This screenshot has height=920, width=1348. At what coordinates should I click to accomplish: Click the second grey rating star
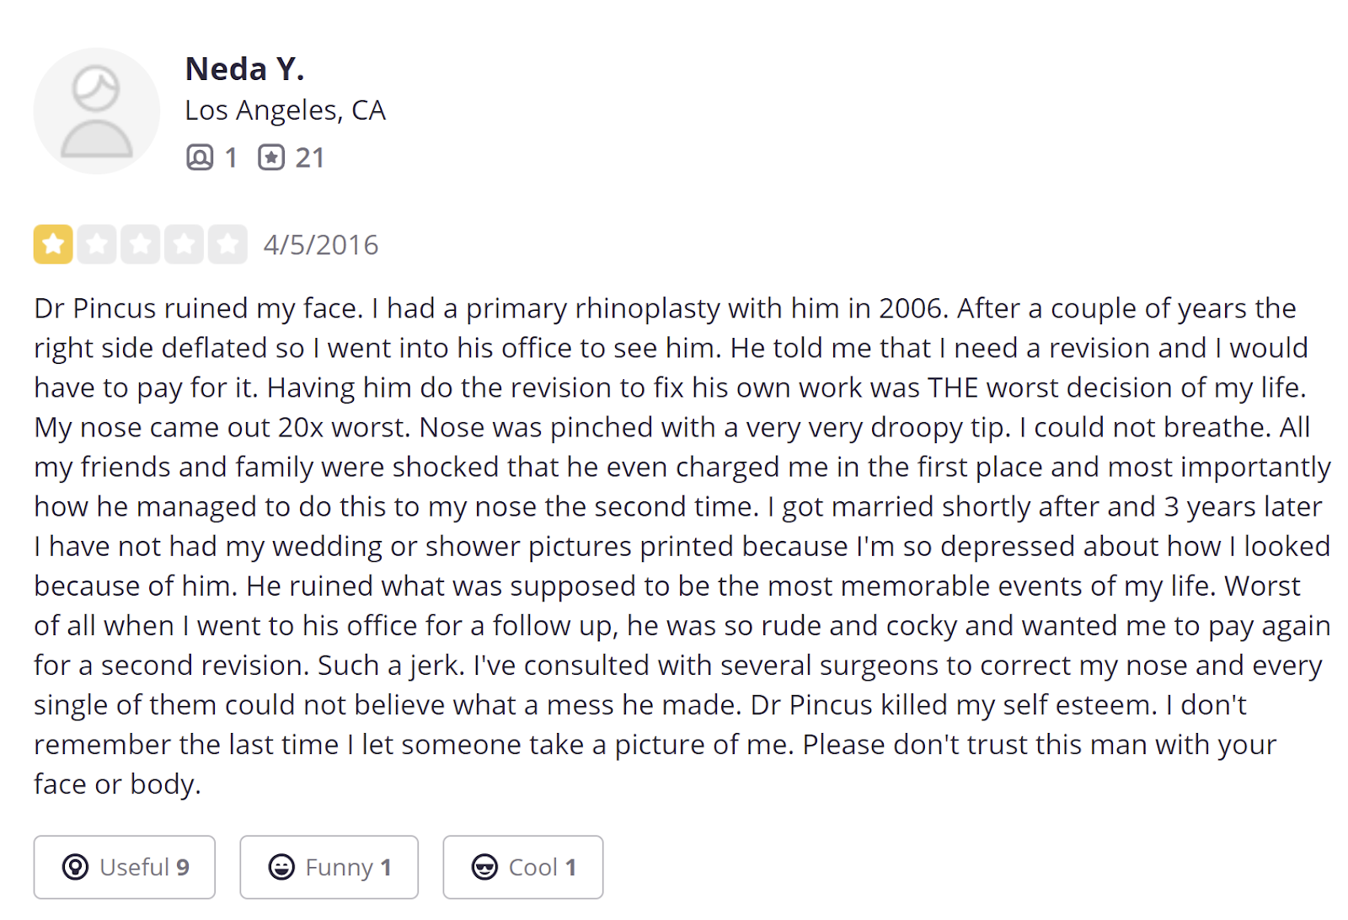pyautogui.click(x=97, y=244)
